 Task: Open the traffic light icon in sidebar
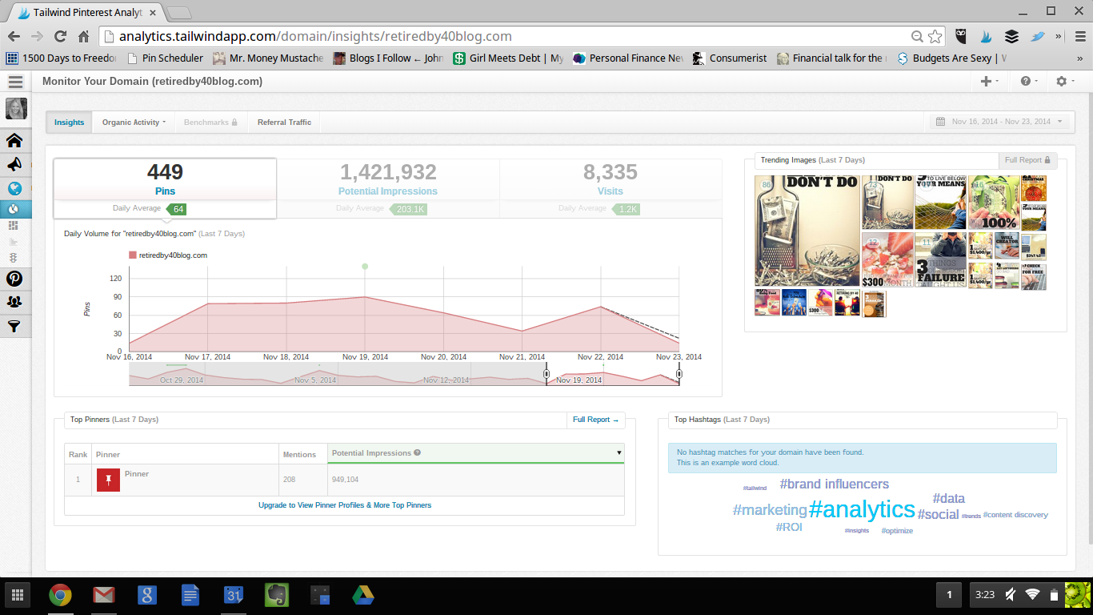(x=14, y=258)
